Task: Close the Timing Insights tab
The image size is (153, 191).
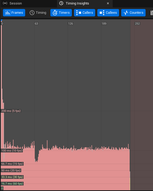Action: [108, 3]
